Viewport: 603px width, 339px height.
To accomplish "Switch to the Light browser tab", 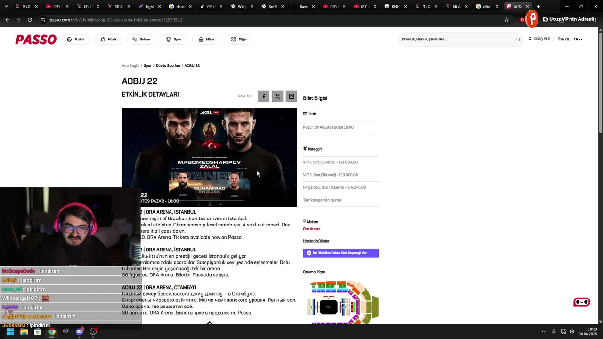I will [x=149, y=7].
